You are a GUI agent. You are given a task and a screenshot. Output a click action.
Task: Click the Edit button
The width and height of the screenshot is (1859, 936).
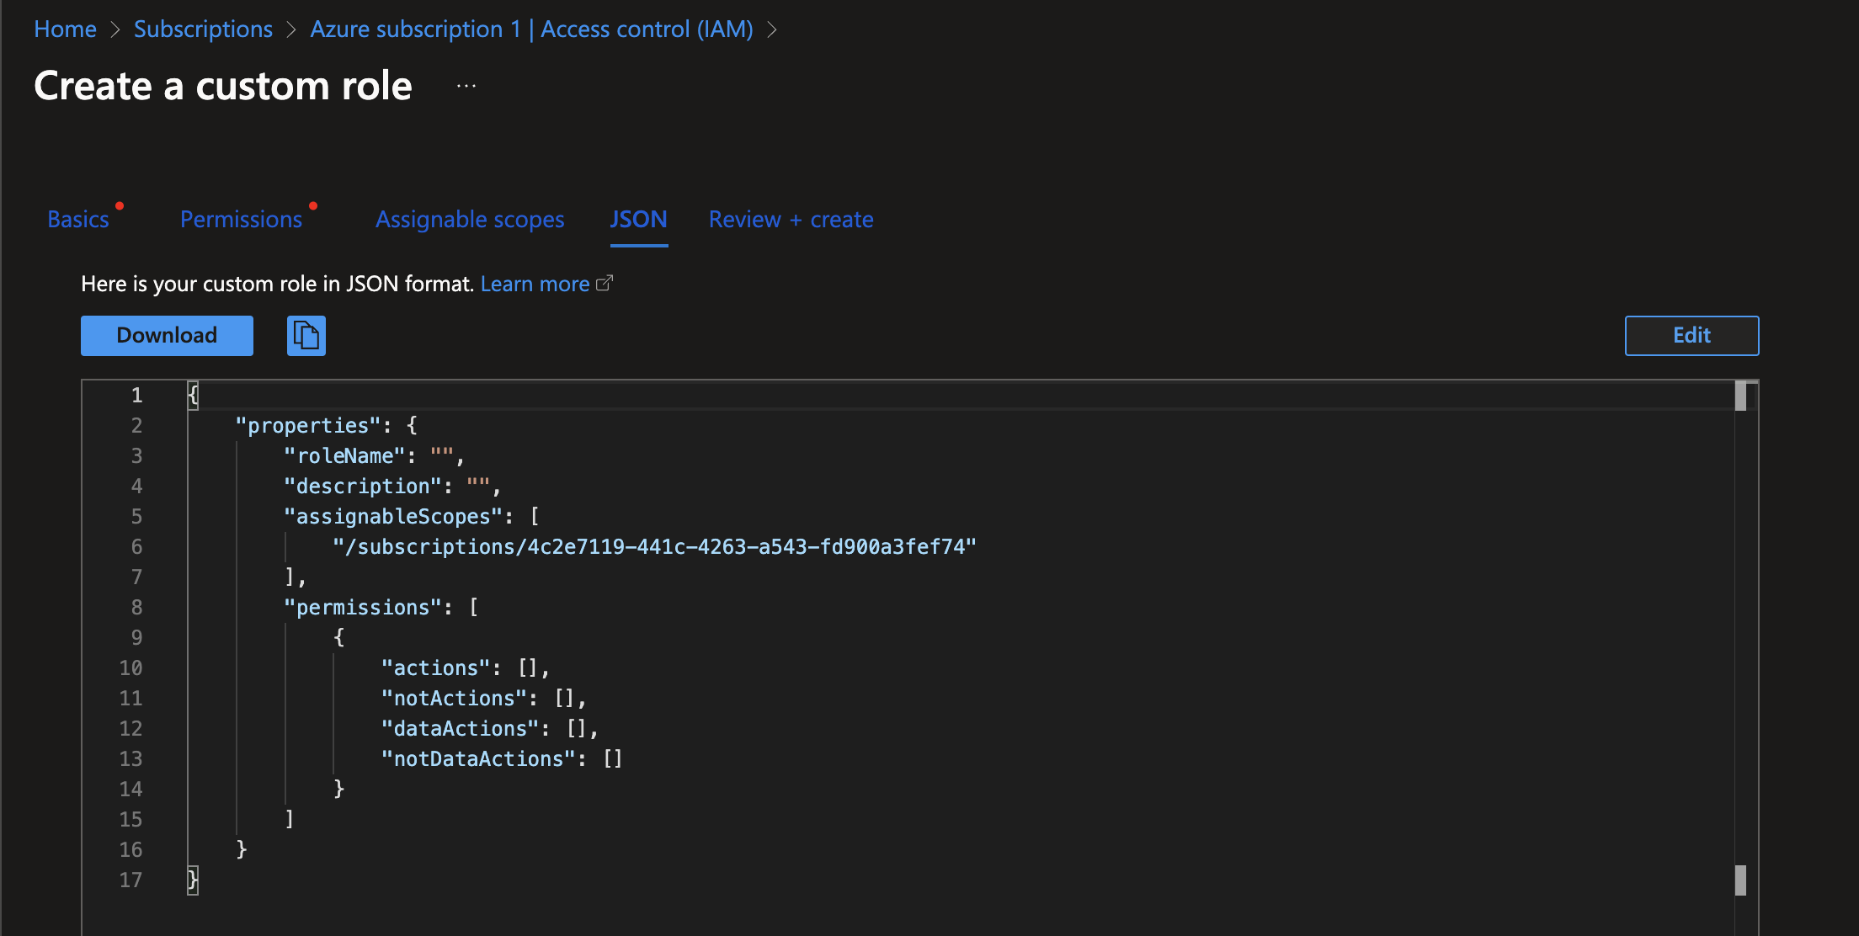click(1691, 336)
